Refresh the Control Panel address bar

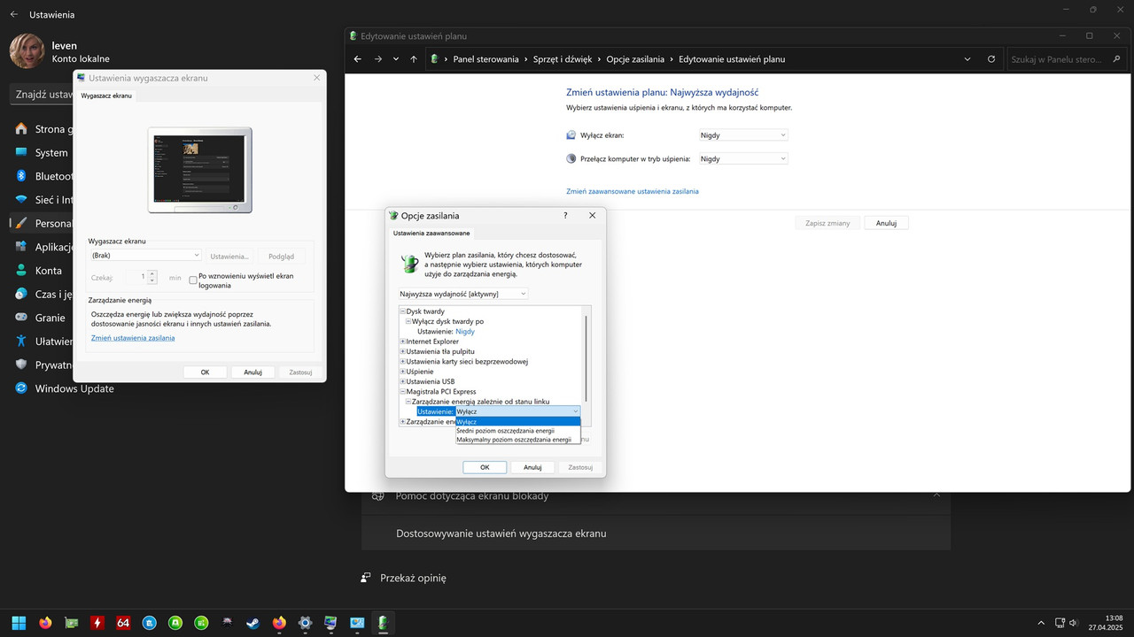[x=991, y=59]
